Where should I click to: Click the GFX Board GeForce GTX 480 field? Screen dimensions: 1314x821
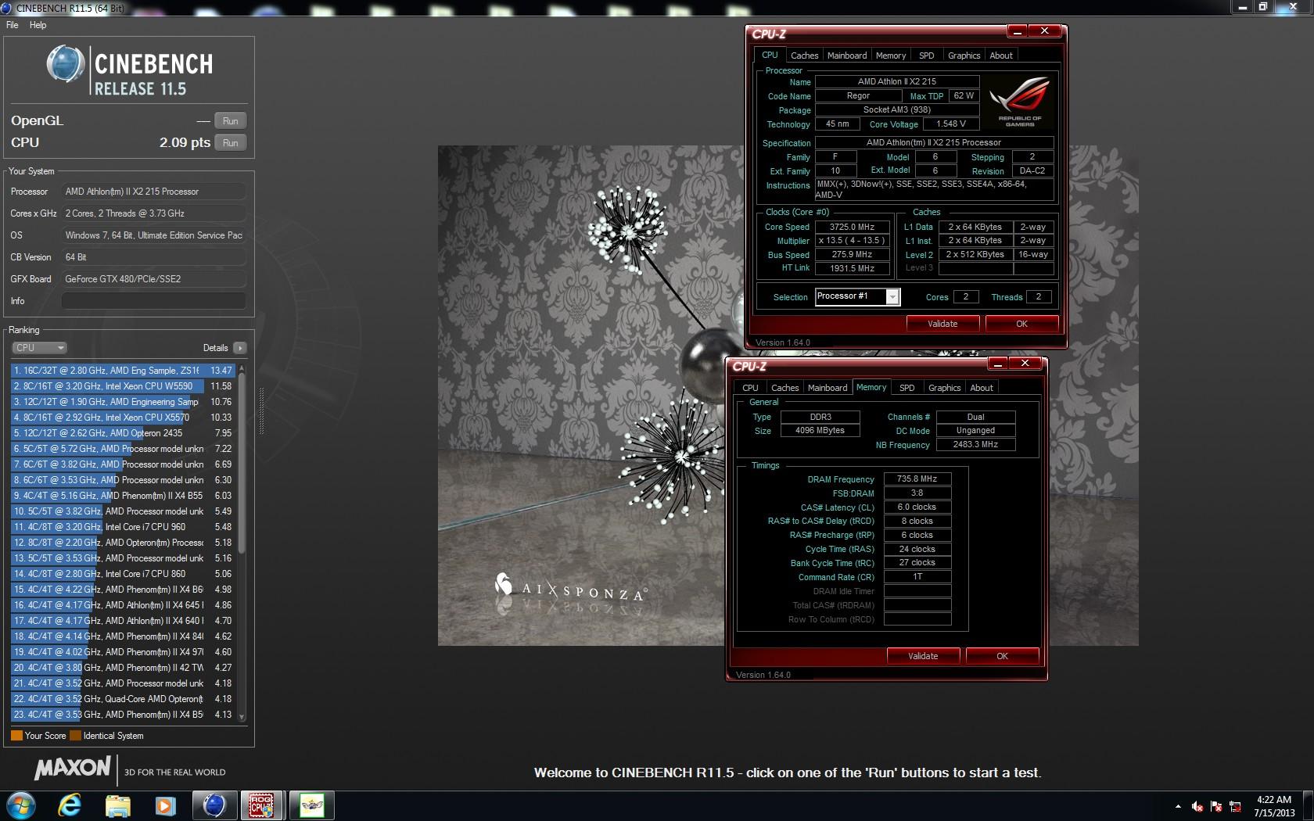point(153,279)
